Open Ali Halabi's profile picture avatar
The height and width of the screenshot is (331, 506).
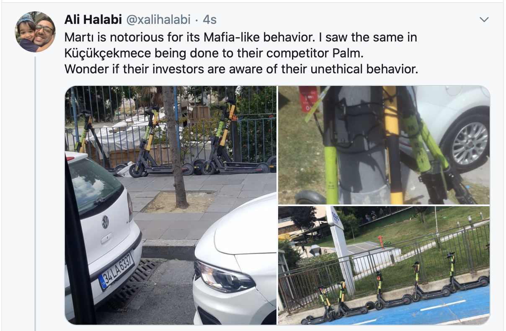pos(35,32)
